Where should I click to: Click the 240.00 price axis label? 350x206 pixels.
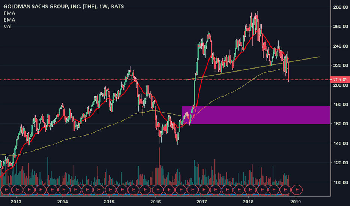(x=341, y=46)
